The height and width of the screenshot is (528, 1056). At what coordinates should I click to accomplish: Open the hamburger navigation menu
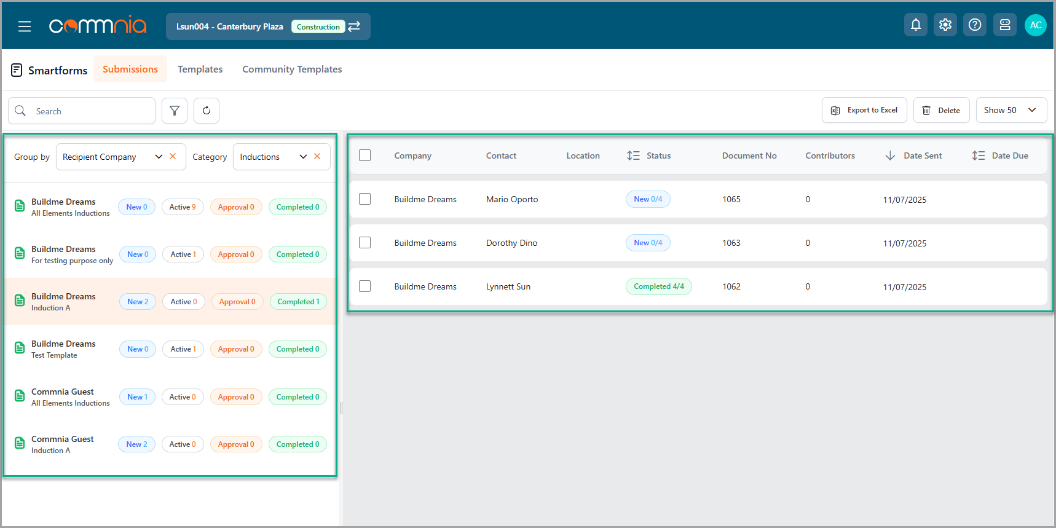[x=25, y=26]
